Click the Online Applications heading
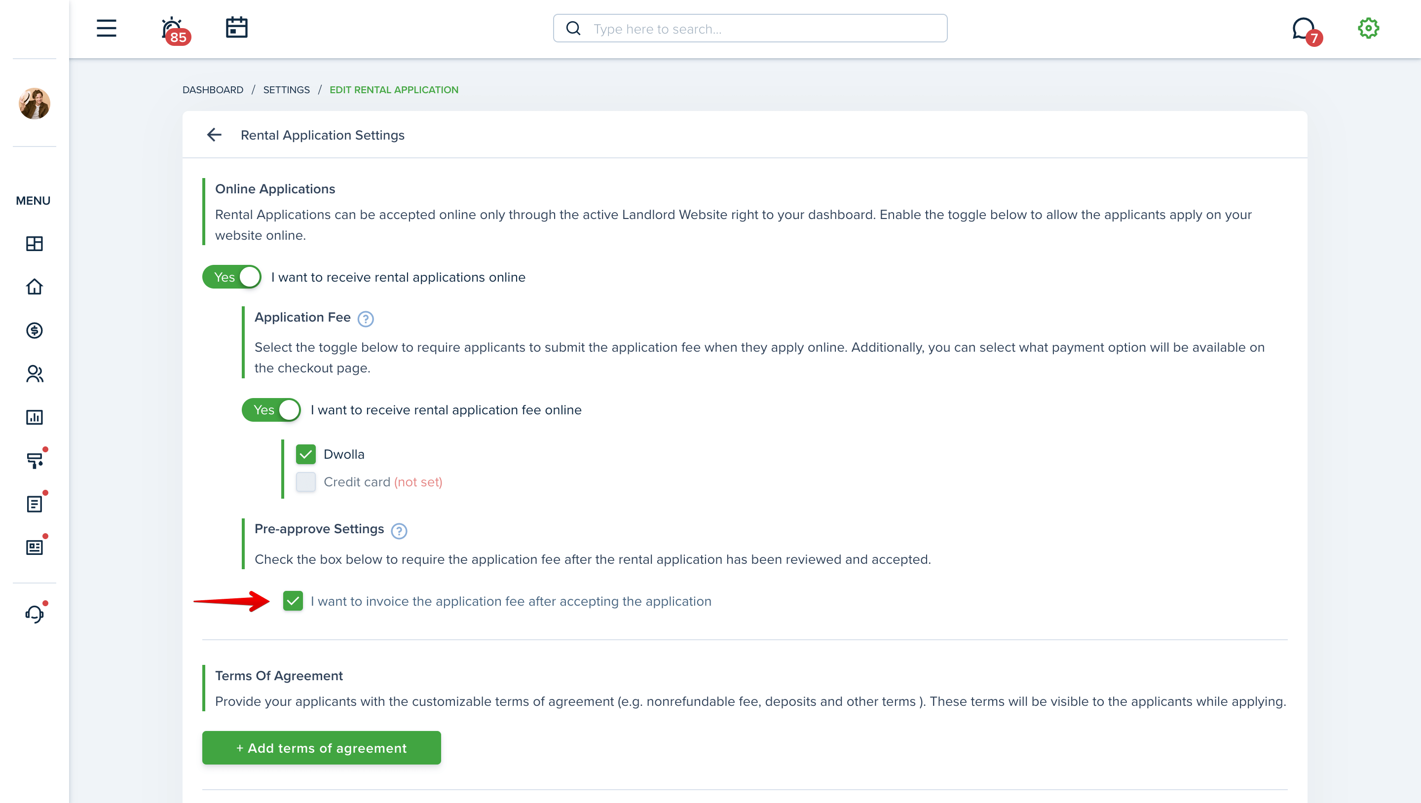 tap(275, 188)
